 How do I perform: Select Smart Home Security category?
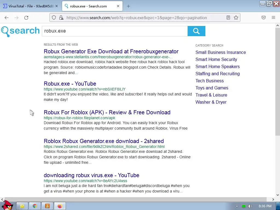point(216,59)
